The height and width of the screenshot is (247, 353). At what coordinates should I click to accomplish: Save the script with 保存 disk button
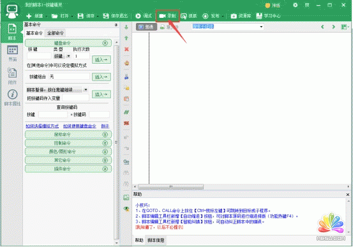(86, 16)
